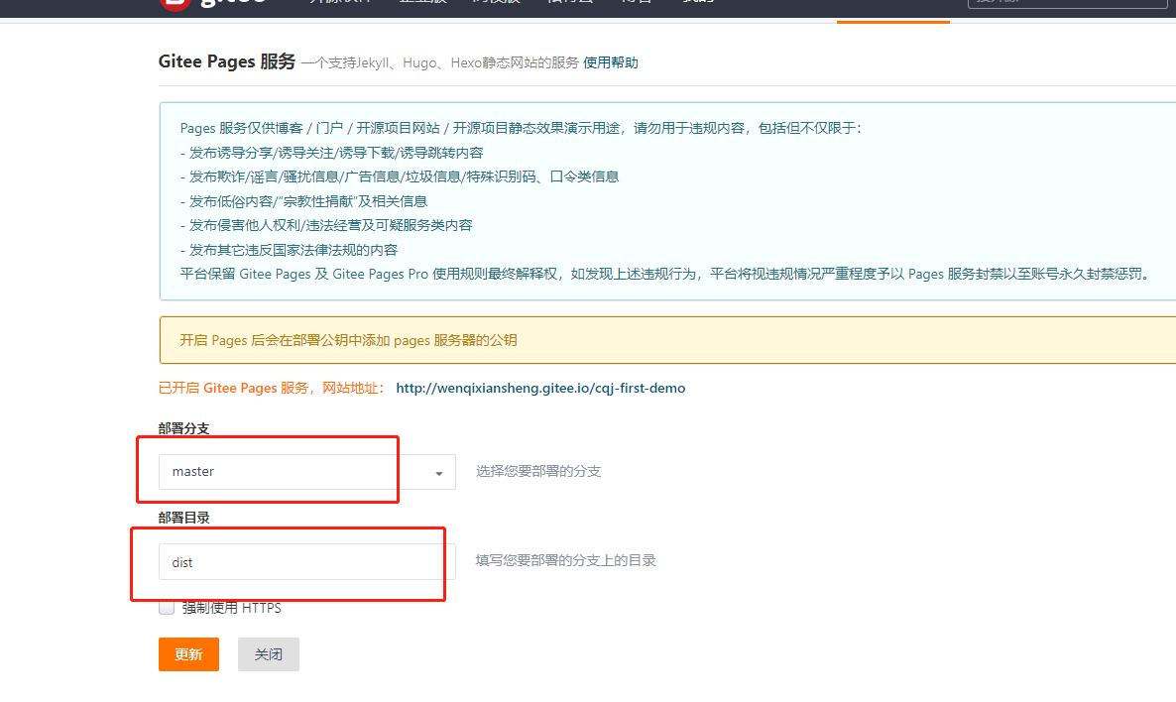This screenshot has width=1176, height=702.
Task: Focus the dist deploy directory field
Action: tap(306, 562)
